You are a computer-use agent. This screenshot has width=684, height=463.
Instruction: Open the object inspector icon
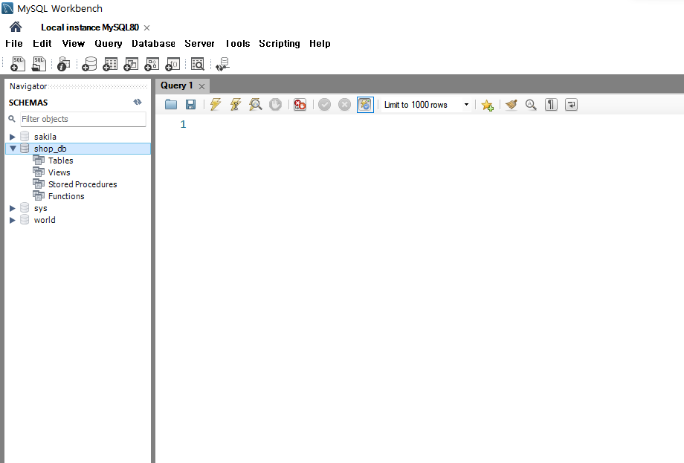coord(64,64)
